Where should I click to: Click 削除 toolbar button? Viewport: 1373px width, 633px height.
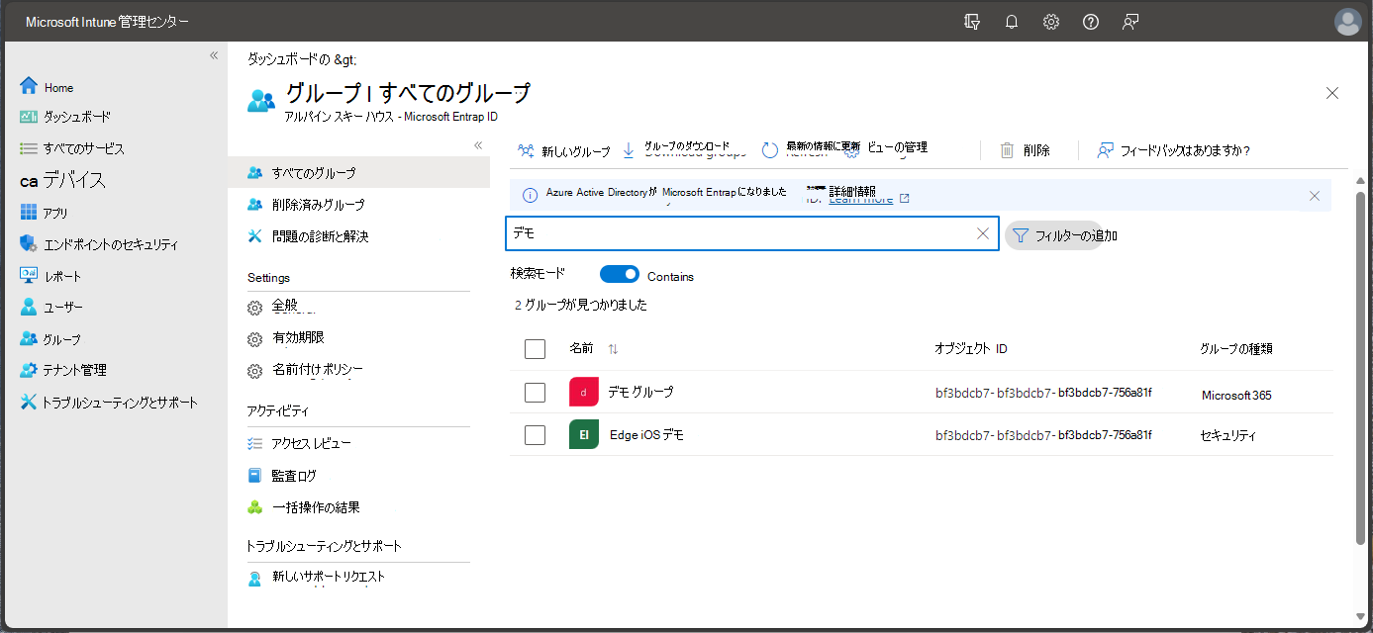[1025, 150]
